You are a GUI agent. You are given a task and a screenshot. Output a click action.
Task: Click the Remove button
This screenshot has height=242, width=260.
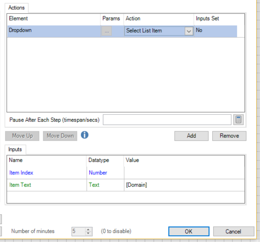pos(229,136)
